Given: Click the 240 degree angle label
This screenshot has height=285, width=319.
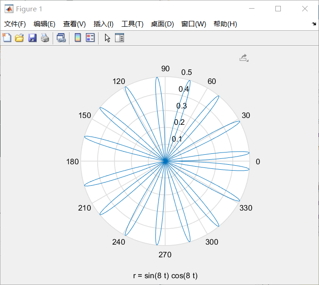Looking at the screenshot, I should coord(119,242).
